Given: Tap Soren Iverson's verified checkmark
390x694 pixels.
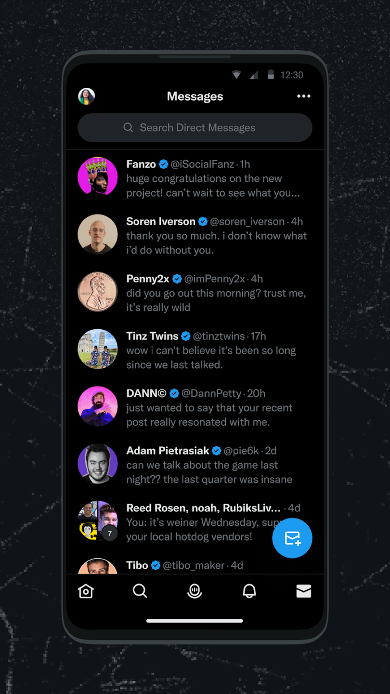Looking at the screenshot, I should (203, 222).
